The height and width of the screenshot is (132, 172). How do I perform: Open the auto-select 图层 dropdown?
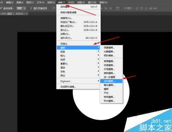21,8
